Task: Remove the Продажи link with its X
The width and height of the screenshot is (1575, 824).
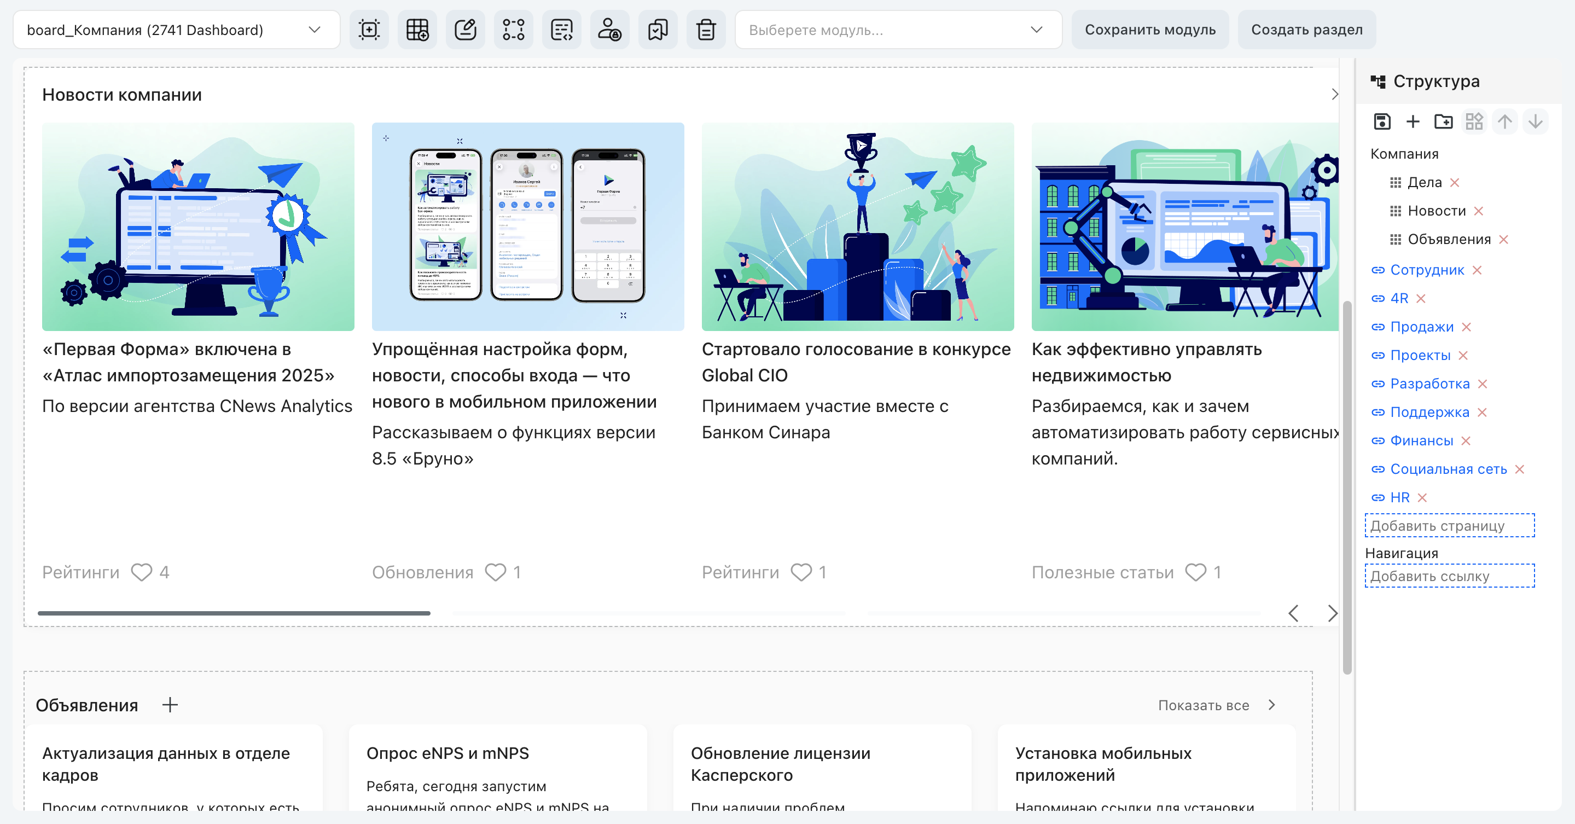Action: (x=1467, y=327)
